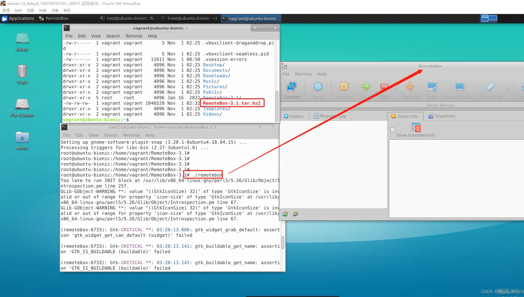Open the Stop button dropdown arrow
Viewport: 524px width, 297px height.
pos(396,90)
